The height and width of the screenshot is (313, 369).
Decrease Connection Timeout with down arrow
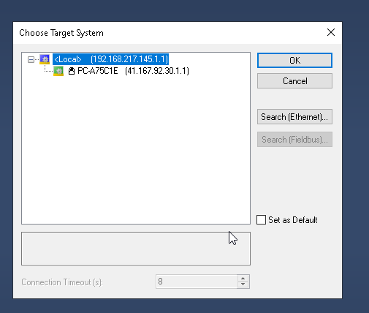pyautogui.click(x=243, y=284)
